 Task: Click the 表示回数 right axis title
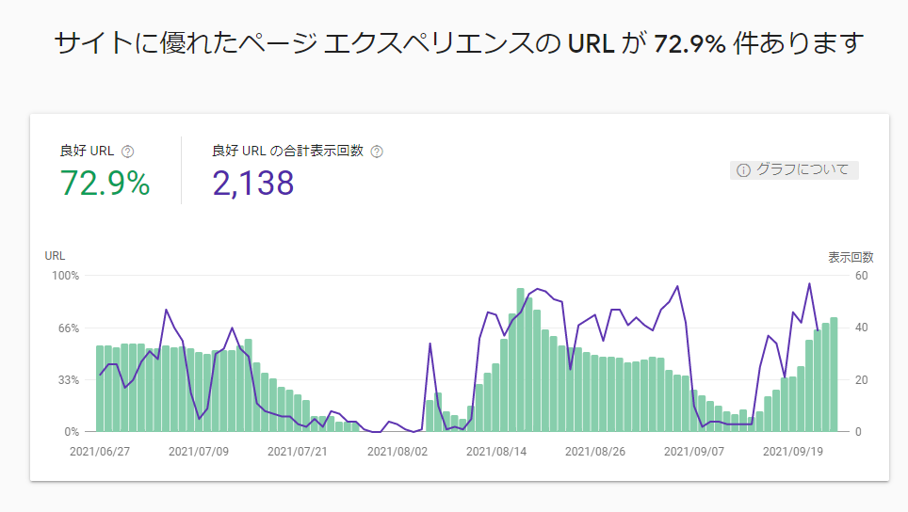pos(851,257)
